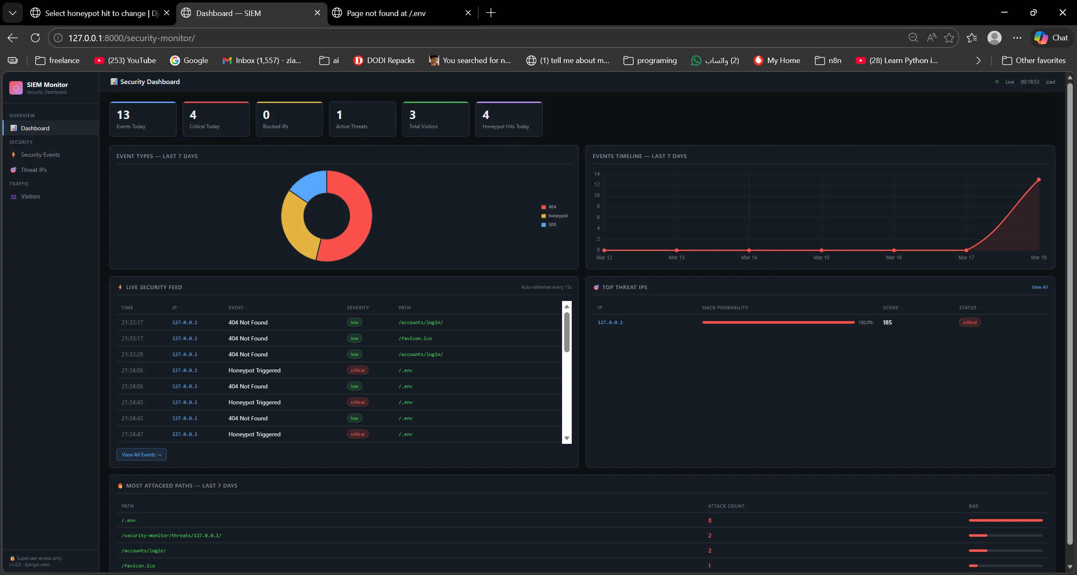Switch to Select honeypot hit to change tab
Image resolution: width=1077 pixels, height=575 pixels.
point(101,13)
